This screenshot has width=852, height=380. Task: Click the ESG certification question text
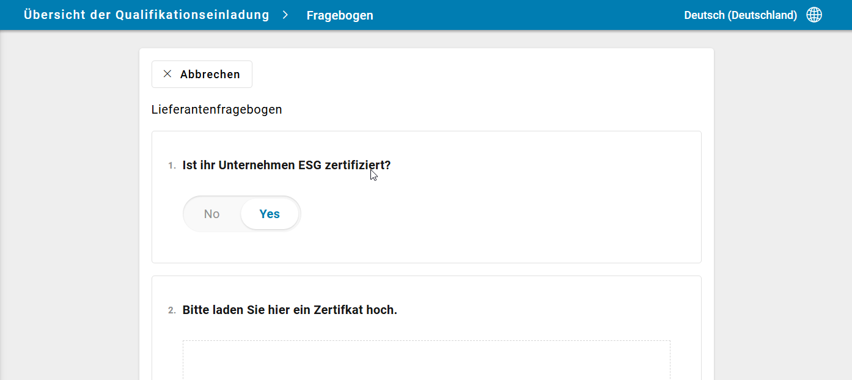pos(286,165)
